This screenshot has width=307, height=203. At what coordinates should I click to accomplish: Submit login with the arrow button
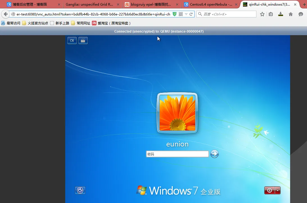[215, 154]
